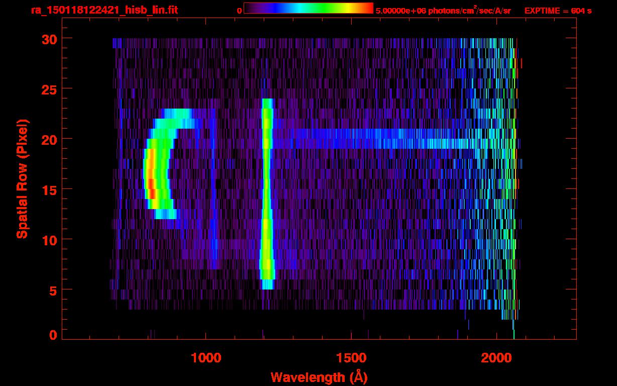Click the spatial row tick label 25
The height and width of the screenshot is (386, 617).
click(x=49, y=89)
